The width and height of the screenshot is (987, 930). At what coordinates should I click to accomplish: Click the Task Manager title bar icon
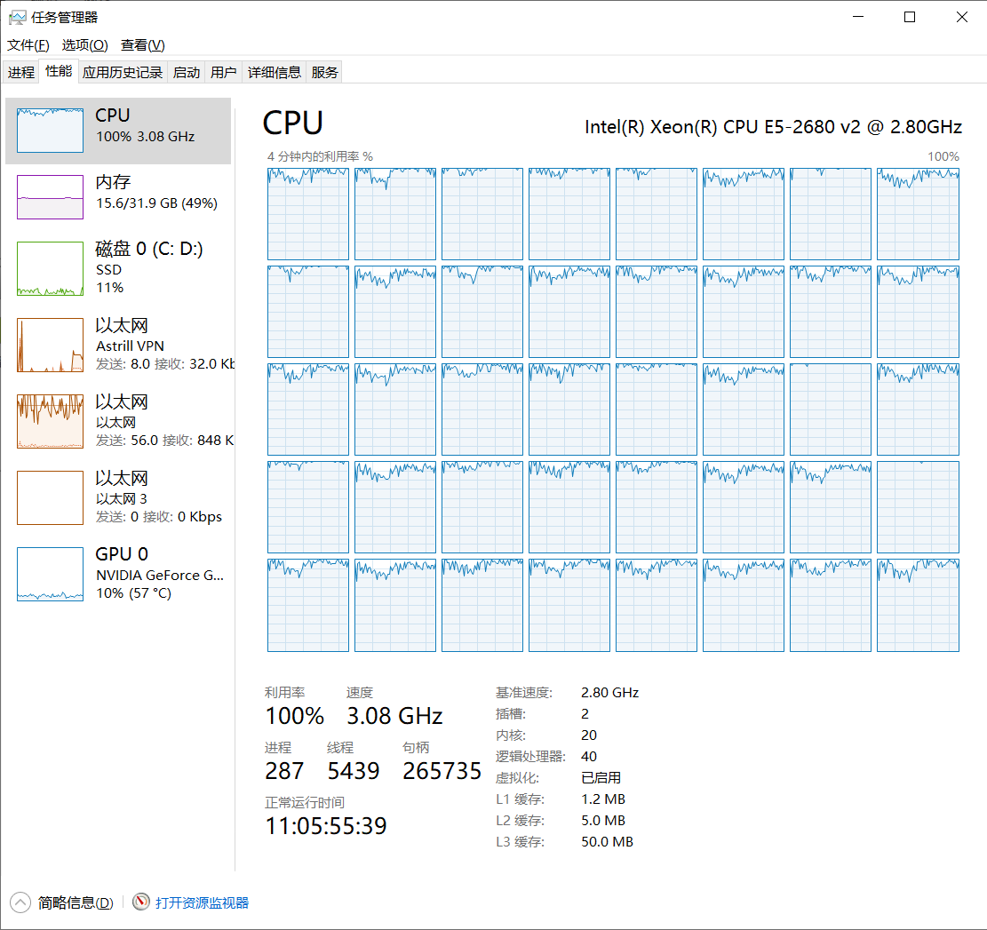pos(17,18)
